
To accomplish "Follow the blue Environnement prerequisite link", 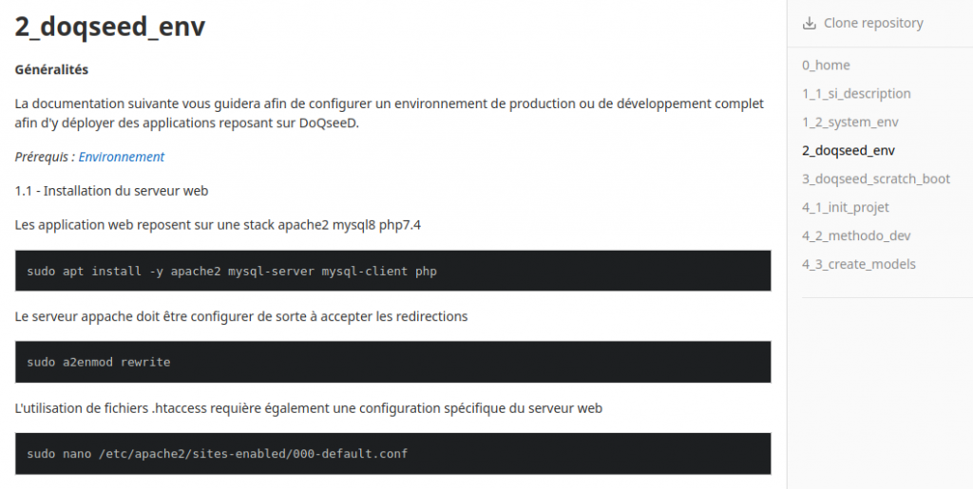I will pos(122,157).
